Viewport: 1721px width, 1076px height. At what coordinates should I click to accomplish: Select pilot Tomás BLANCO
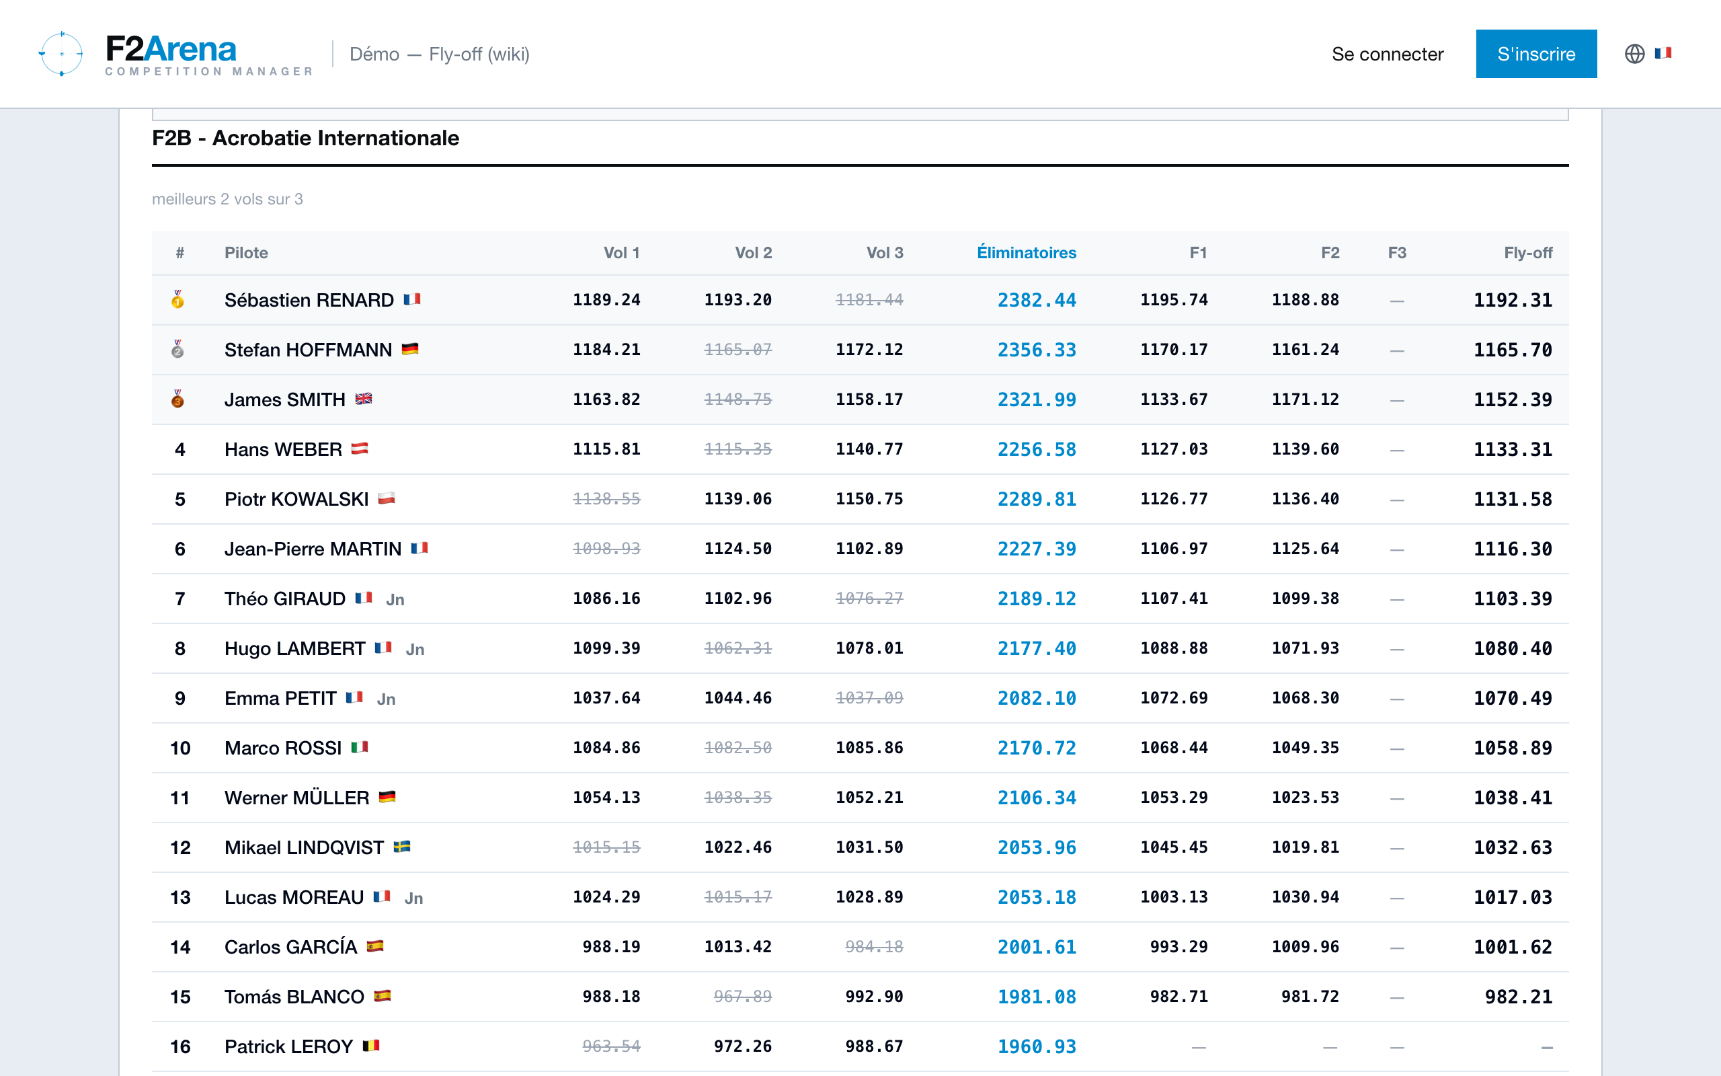pos(294,997)
